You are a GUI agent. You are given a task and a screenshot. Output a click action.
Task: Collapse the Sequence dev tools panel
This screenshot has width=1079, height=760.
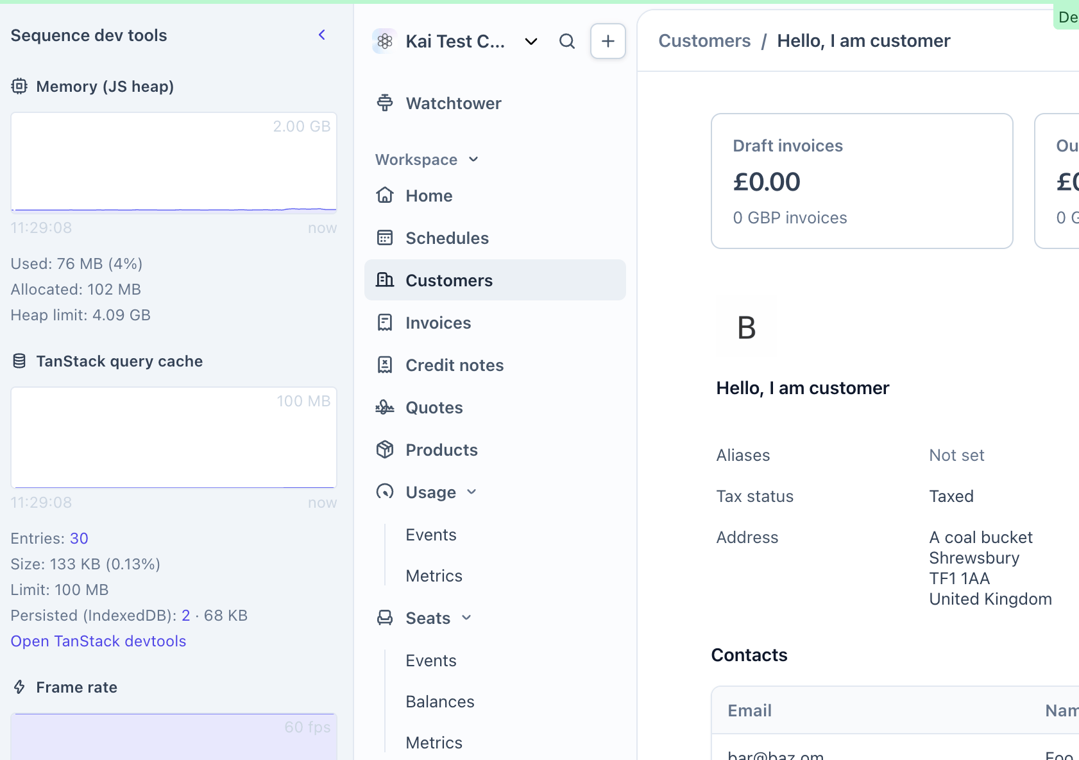point(322,35)
